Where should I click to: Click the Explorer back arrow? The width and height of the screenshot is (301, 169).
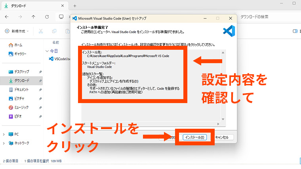pyautogui.click(x=7, y=17)
